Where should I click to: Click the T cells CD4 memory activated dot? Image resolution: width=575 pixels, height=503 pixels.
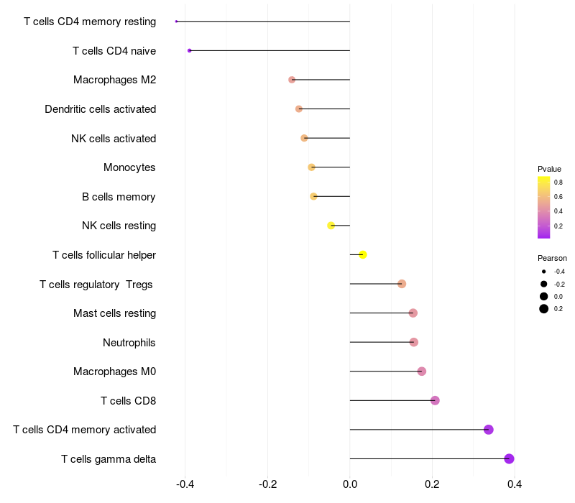489,430
